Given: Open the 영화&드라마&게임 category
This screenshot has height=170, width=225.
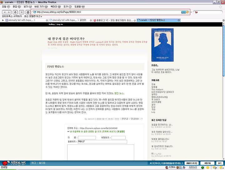Looking at the screenshot, I should (160, 97).
